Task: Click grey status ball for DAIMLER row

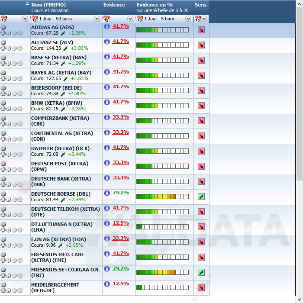Action: 3,148
